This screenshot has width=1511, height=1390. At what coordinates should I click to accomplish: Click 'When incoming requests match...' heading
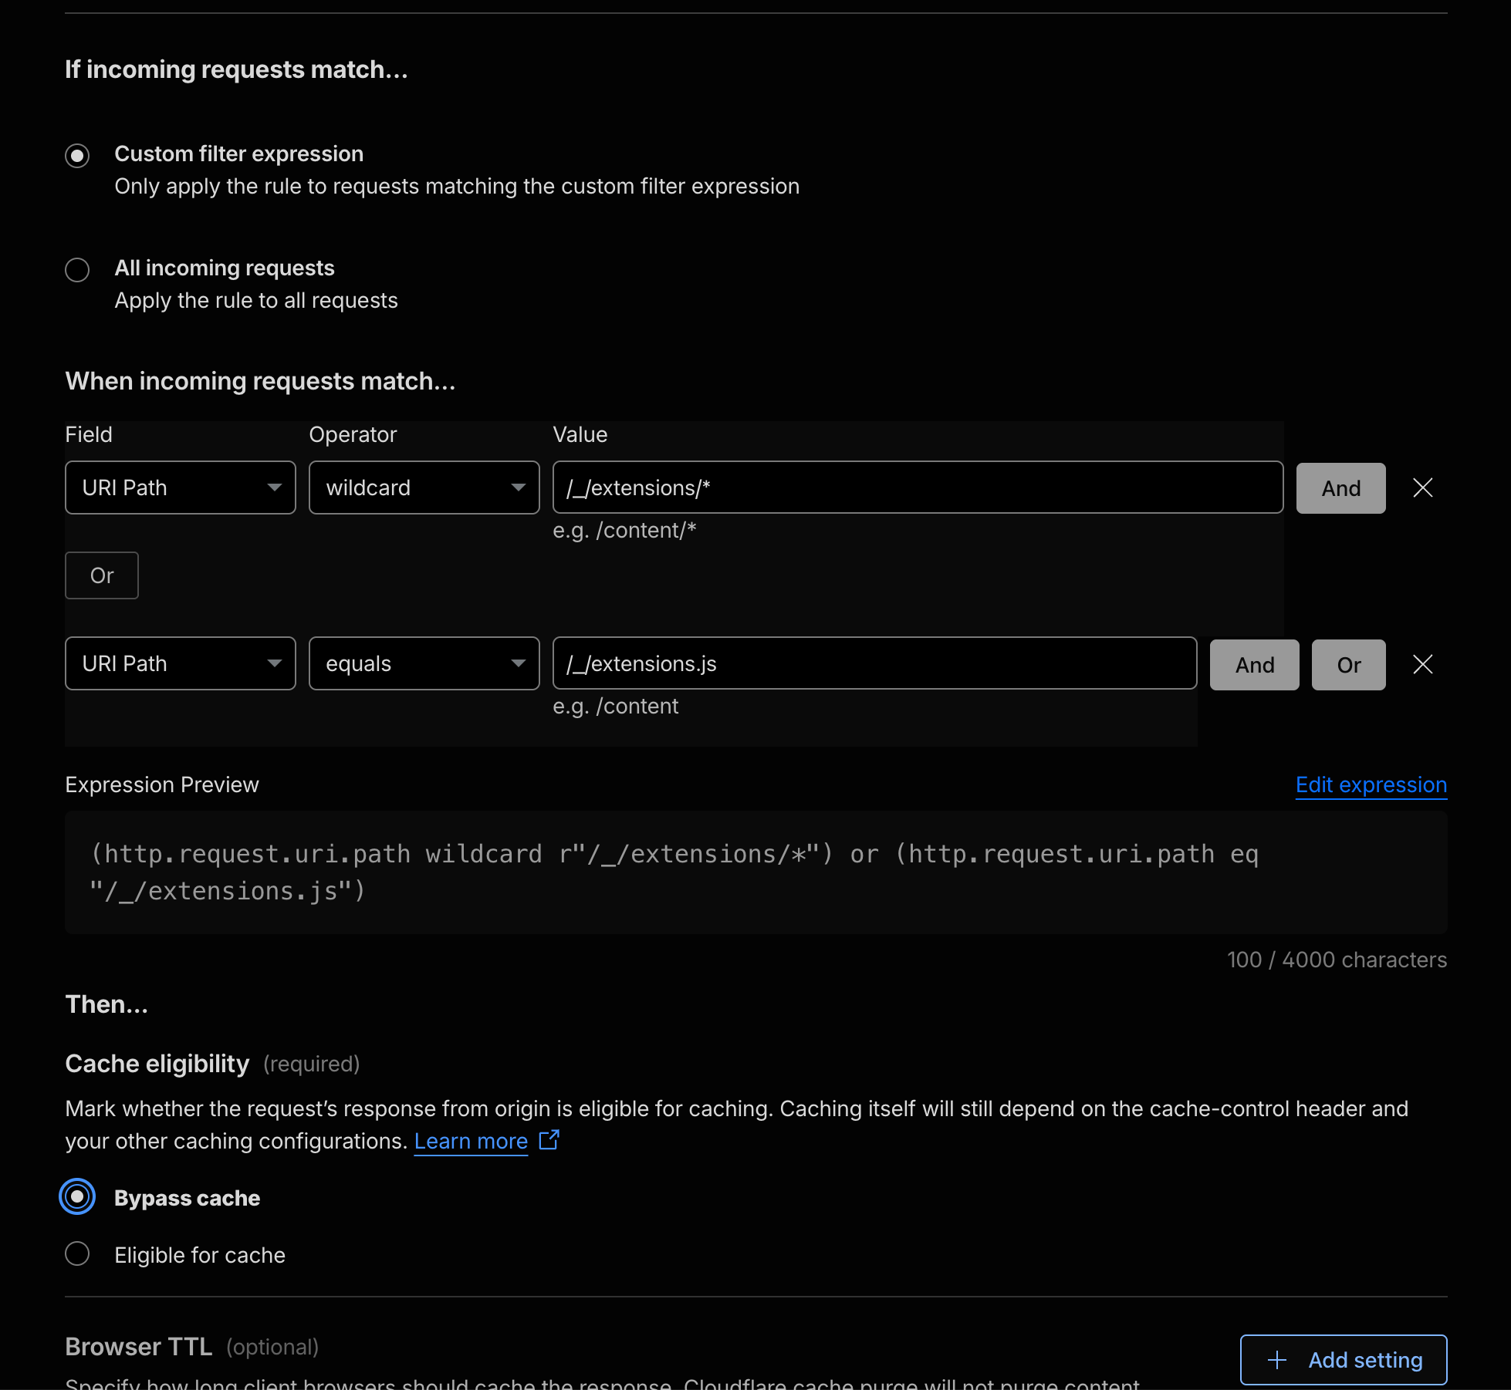coord(261,381)
